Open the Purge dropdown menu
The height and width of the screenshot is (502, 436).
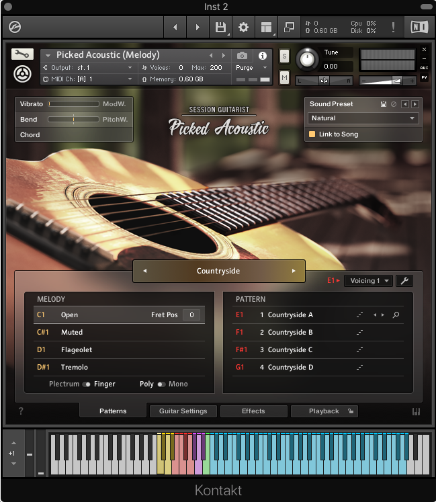pyautogui.click(x=251, y=68)
